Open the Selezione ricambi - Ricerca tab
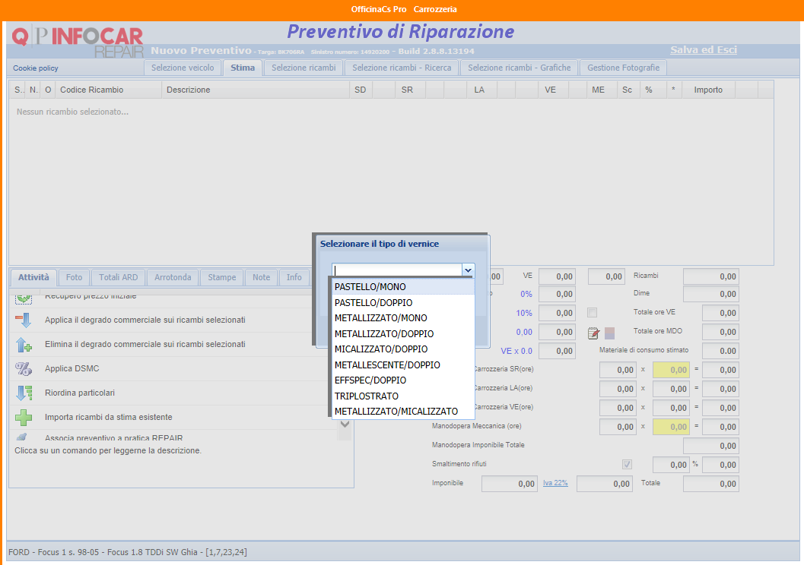This screenshot has height=565, width=804. pyautogui.click(x=402, y=68)
